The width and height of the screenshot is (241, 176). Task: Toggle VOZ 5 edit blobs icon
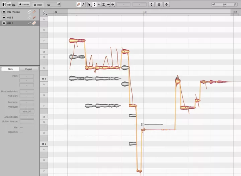34,23
